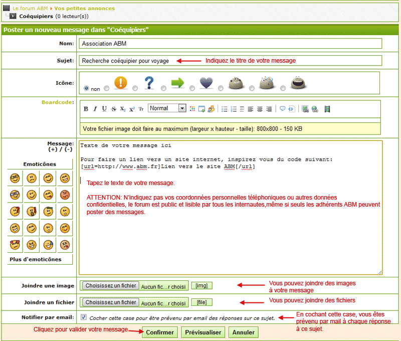Show more via Plus d'emoticônes
Viewport: 401px width, 341px height.
tap(35, 259)
